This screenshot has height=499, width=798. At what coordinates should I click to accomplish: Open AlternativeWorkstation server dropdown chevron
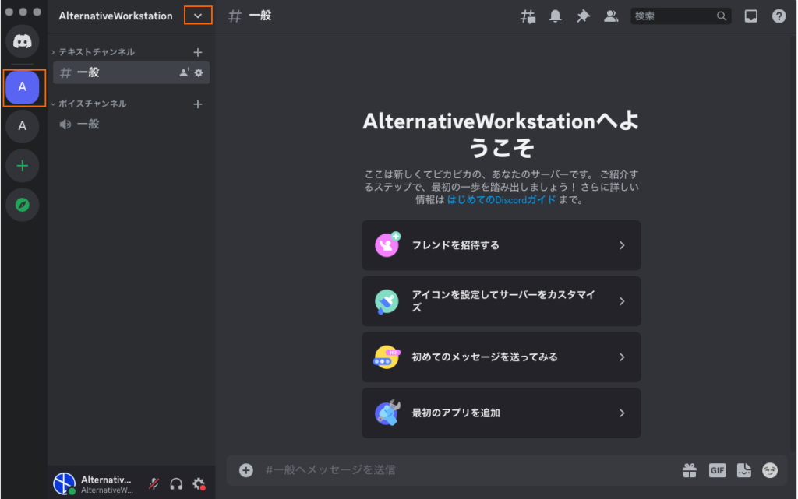[x=198, y=16]
